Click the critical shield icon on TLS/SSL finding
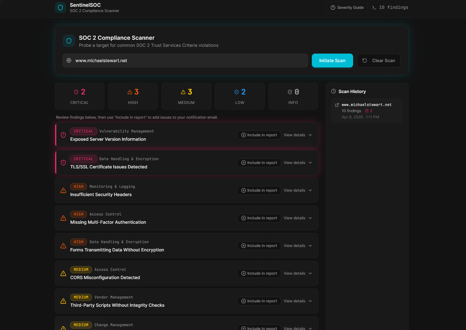 click(x=63, y=163)
